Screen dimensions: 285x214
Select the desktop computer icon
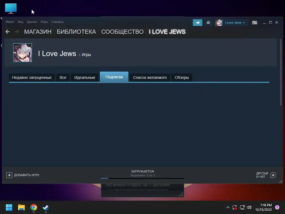pos(11,8)
